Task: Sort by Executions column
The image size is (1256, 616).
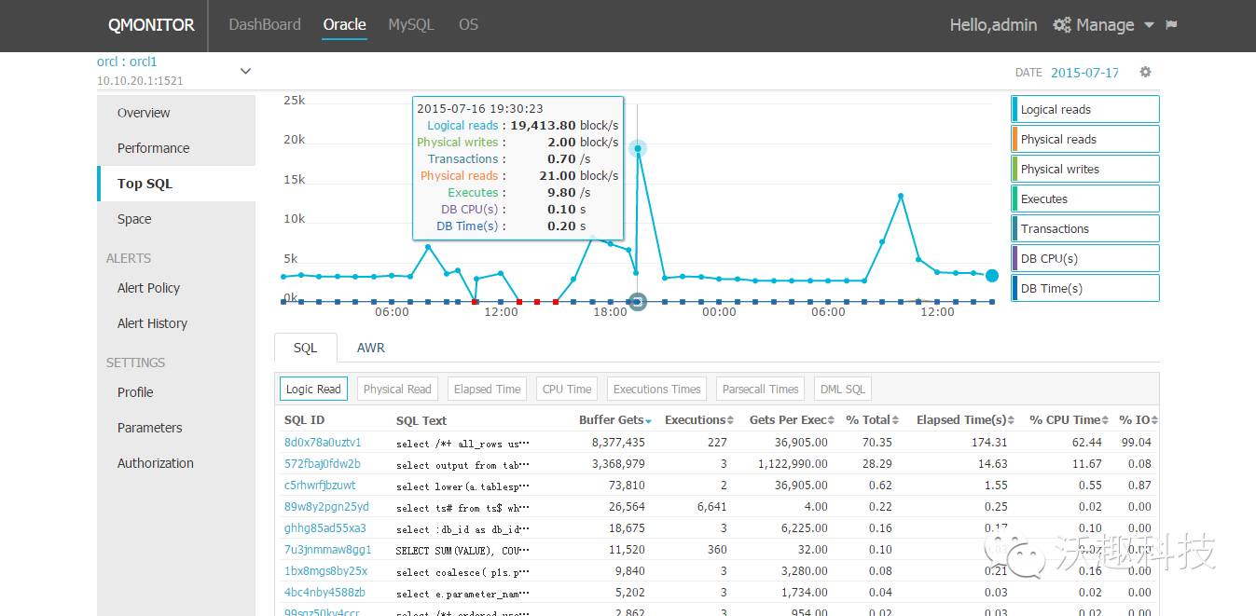Action: 699,420
